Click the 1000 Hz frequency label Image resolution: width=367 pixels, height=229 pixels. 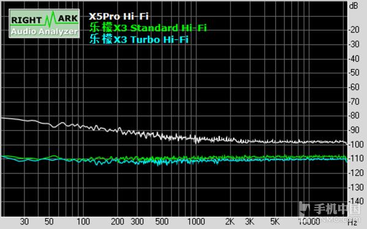196,222
